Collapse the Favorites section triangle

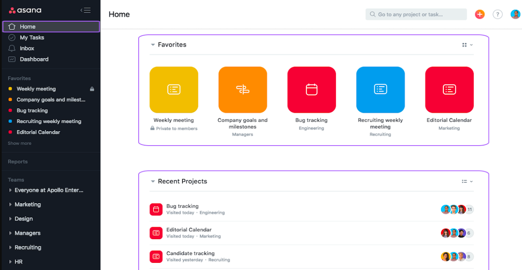point(153,45)
